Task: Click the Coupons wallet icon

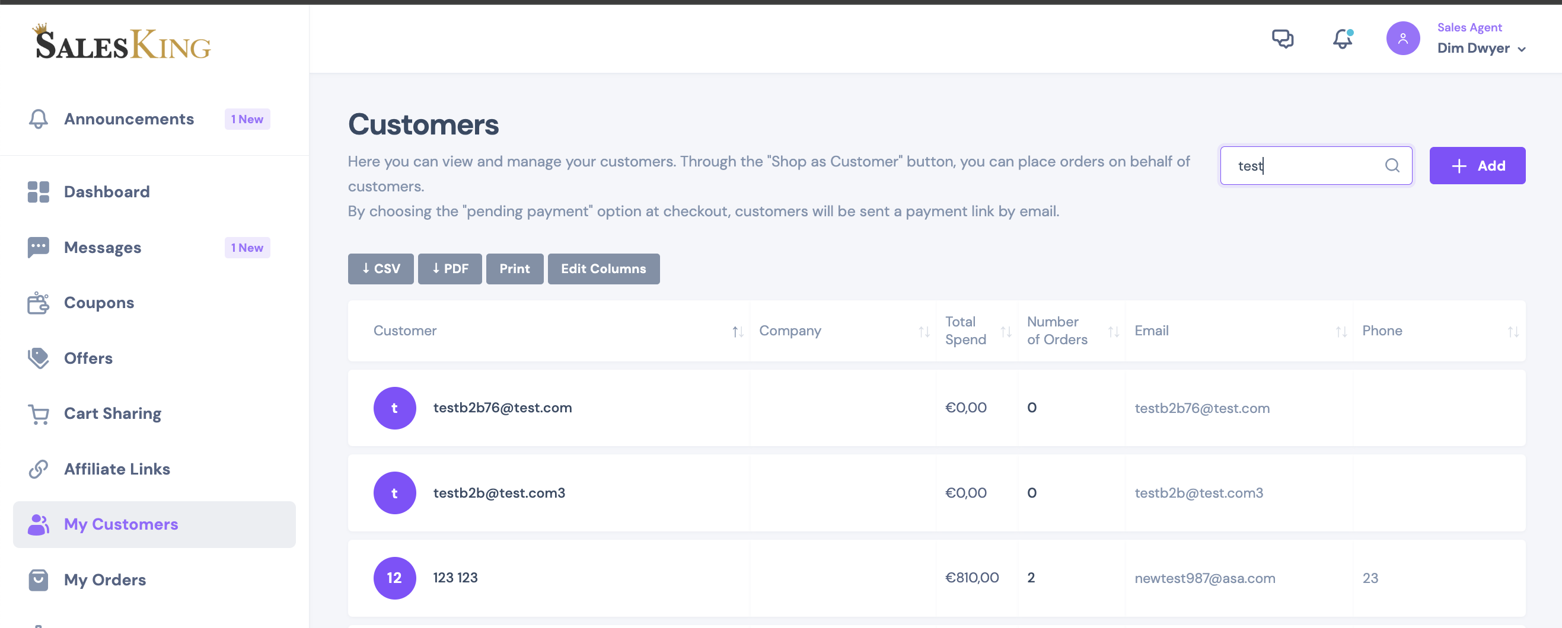Action: [38, 303]
